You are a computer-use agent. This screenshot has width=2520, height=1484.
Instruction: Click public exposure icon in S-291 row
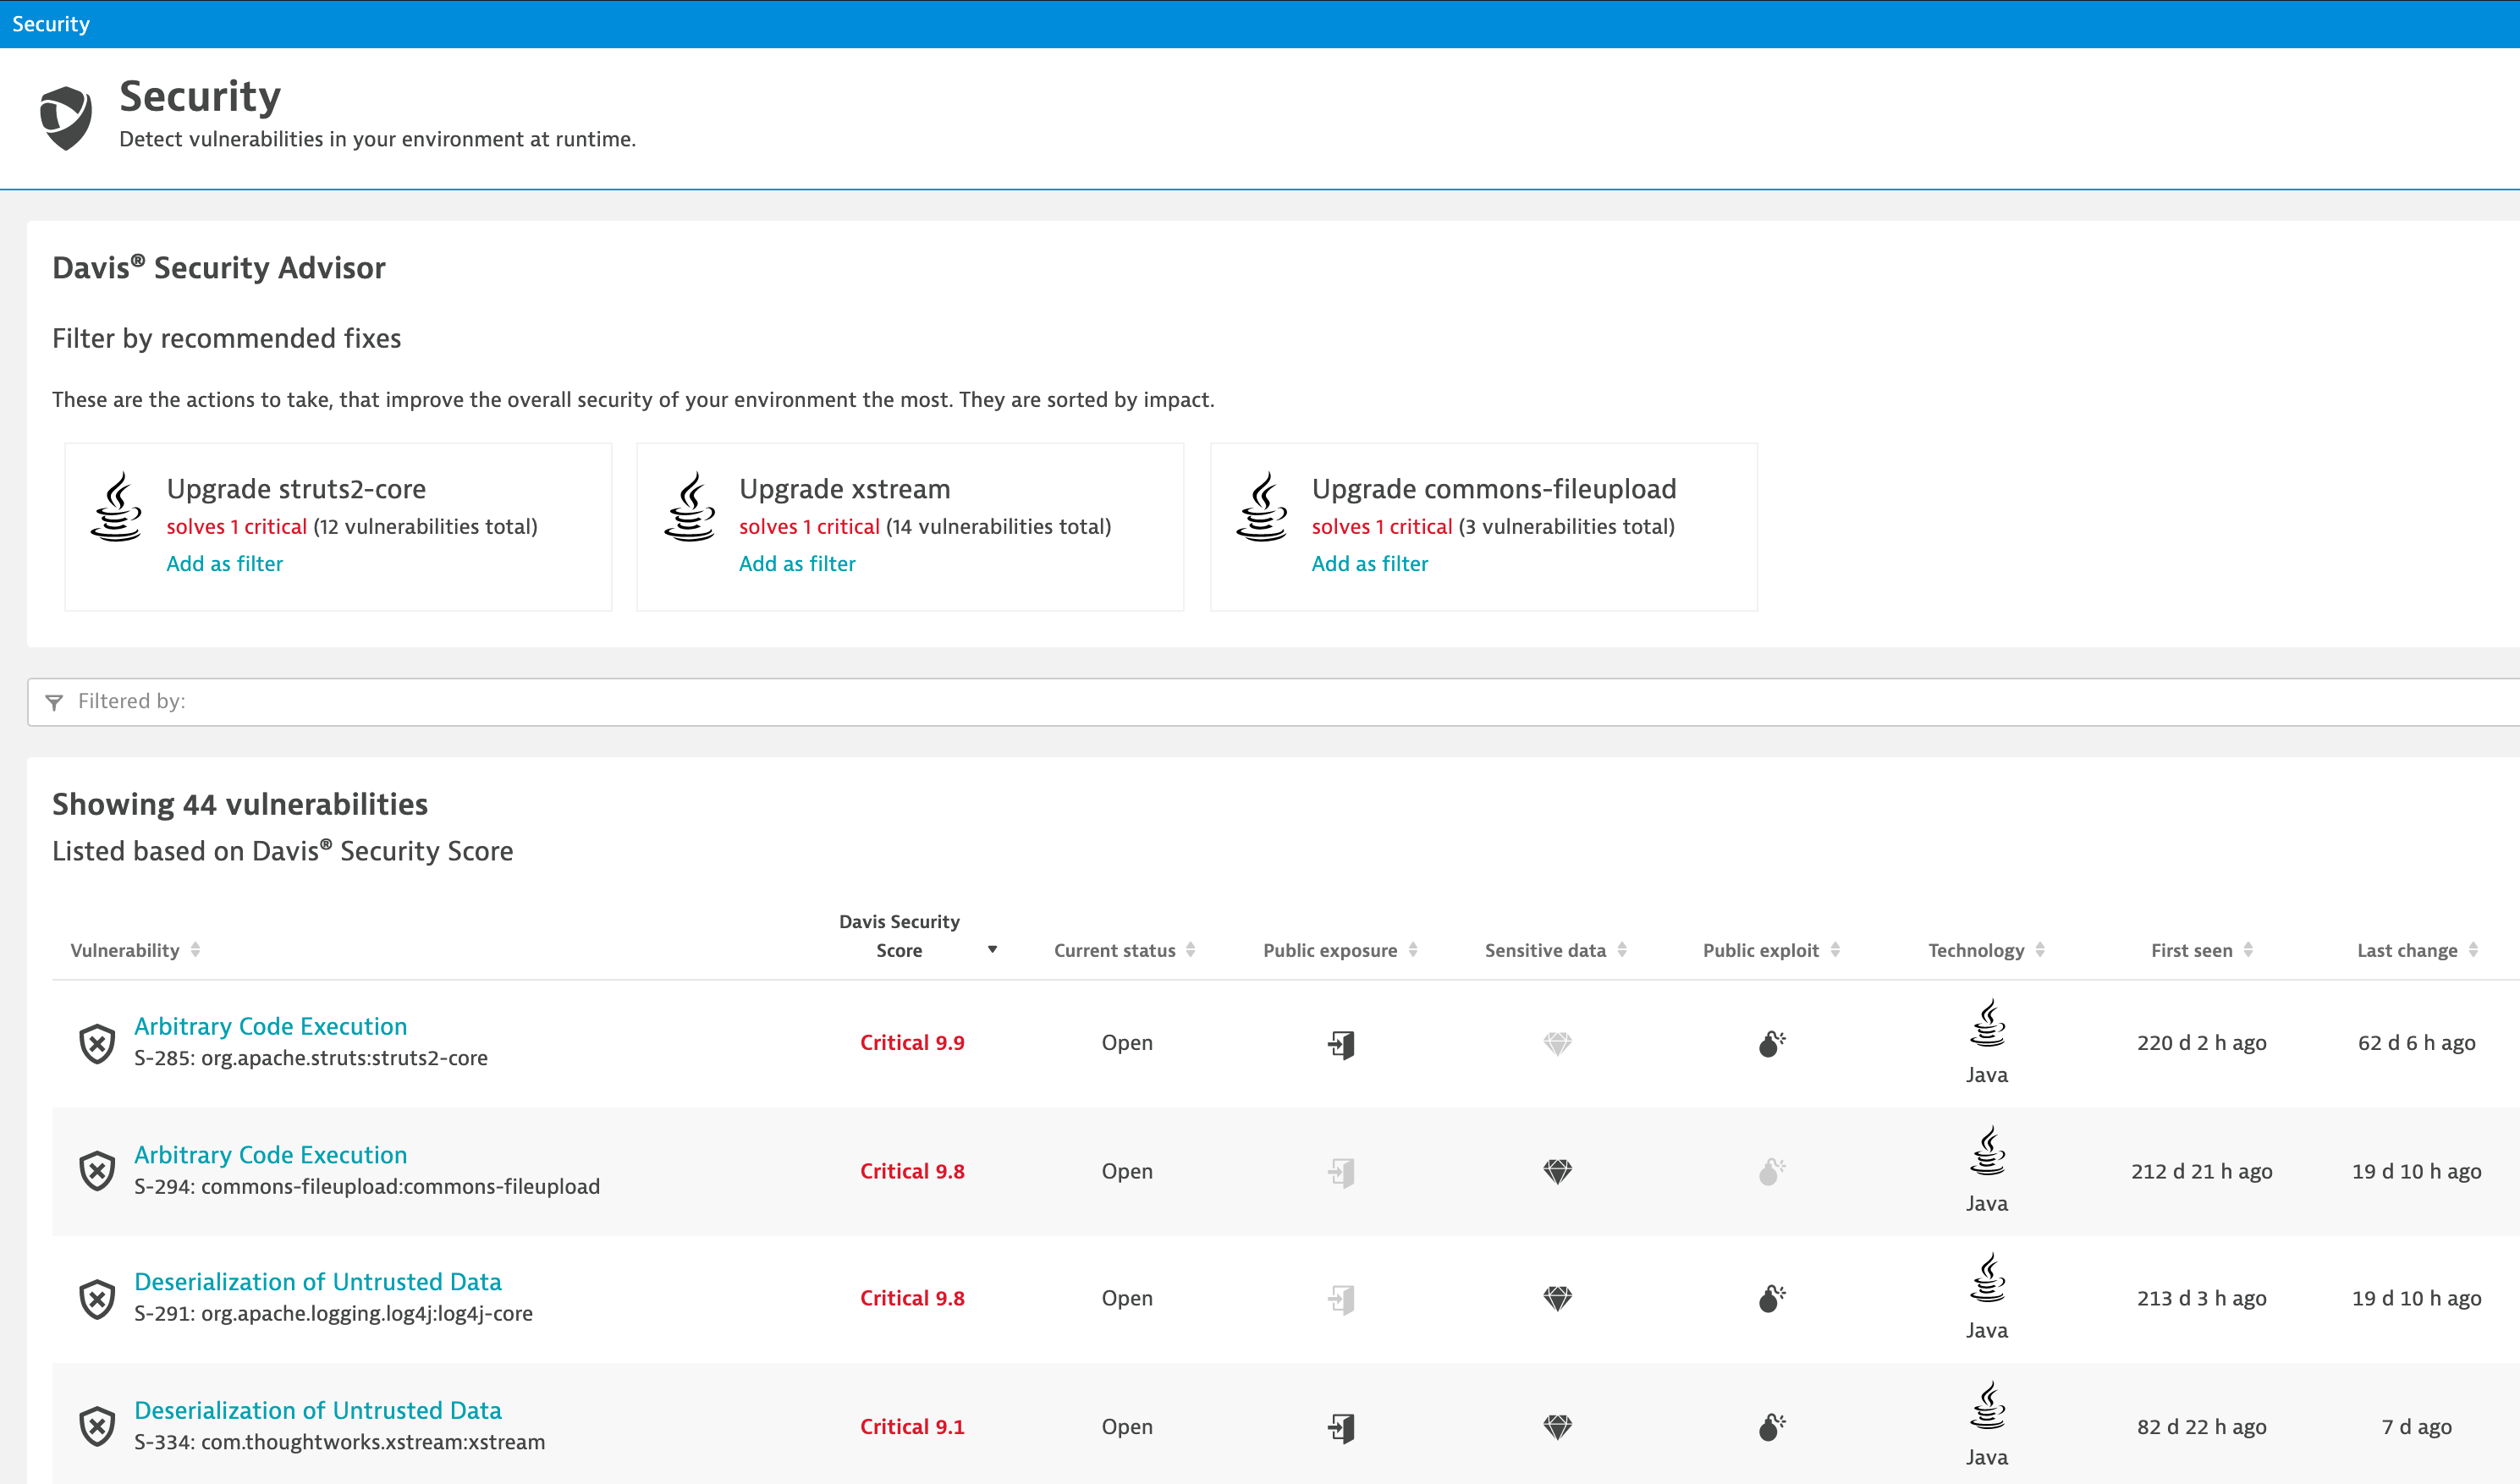[1341, 1299]
